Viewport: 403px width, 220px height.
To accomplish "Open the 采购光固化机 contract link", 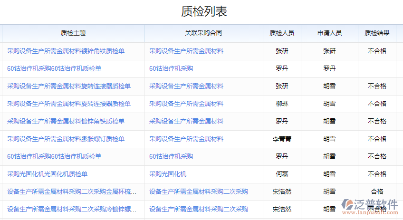I will pyautogui.click(x=168, y=174).
